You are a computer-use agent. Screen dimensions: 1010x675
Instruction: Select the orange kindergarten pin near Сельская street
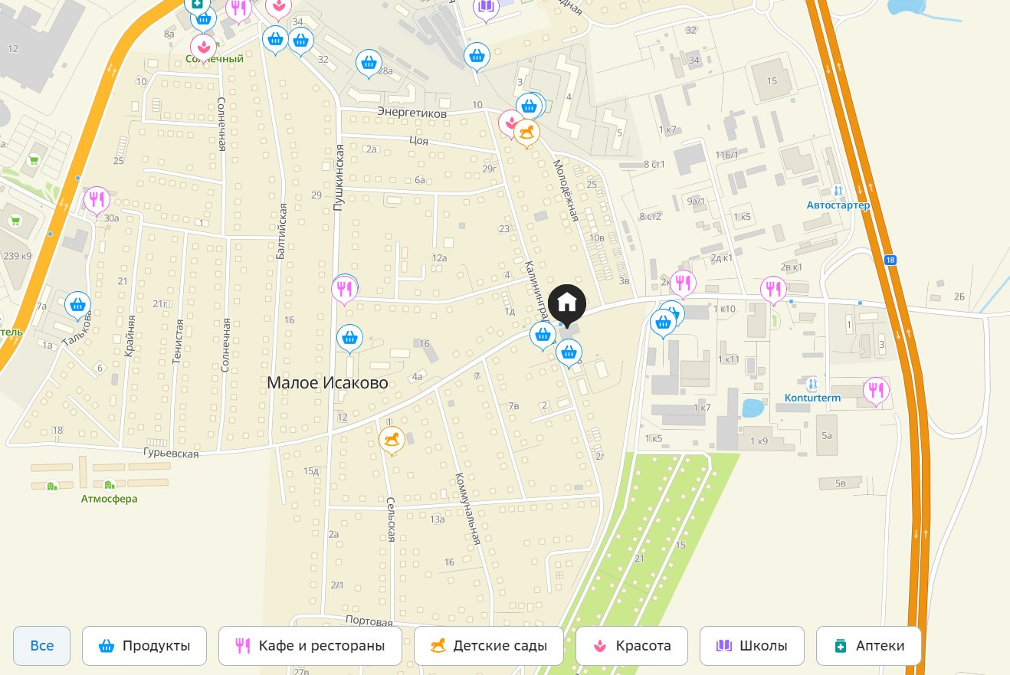click(x=392, y=441)
